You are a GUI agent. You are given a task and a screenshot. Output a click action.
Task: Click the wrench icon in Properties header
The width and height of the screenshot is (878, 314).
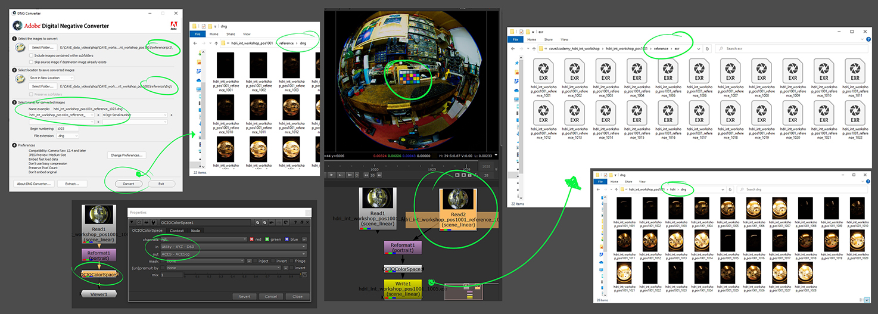coord(154,222)
